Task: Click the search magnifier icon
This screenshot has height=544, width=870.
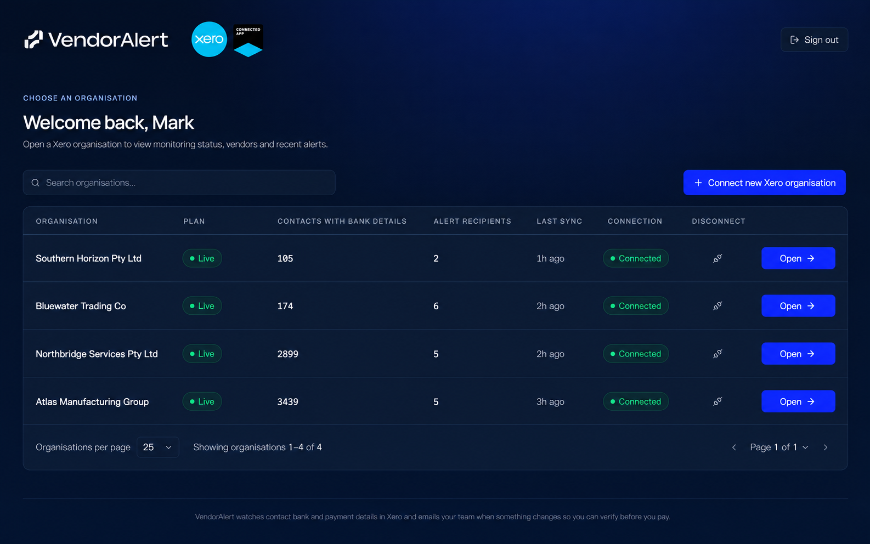Action: (35, 183)
